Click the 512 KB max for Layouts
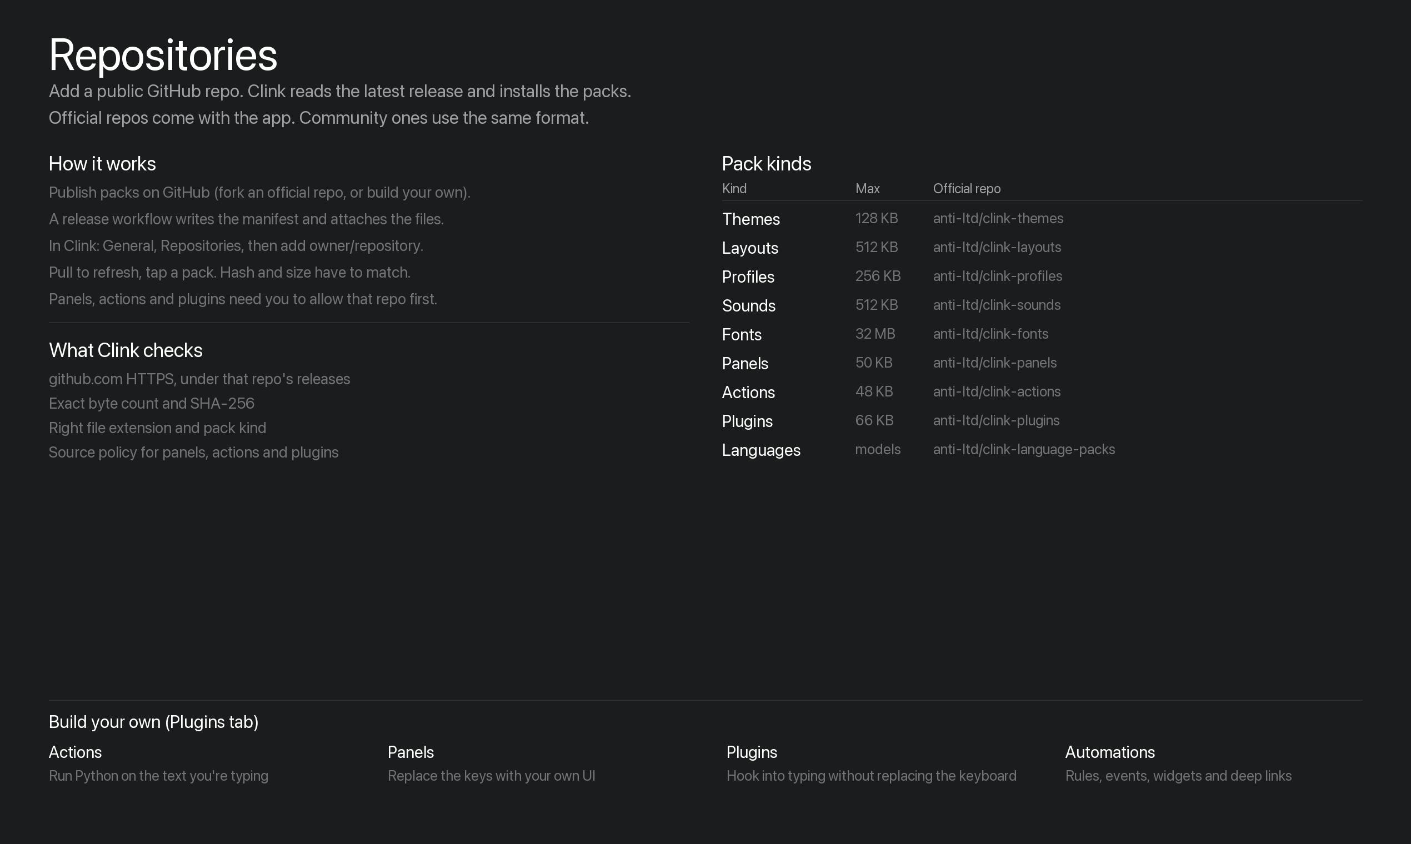This screenshot has width=1411, height=844. 877,248
